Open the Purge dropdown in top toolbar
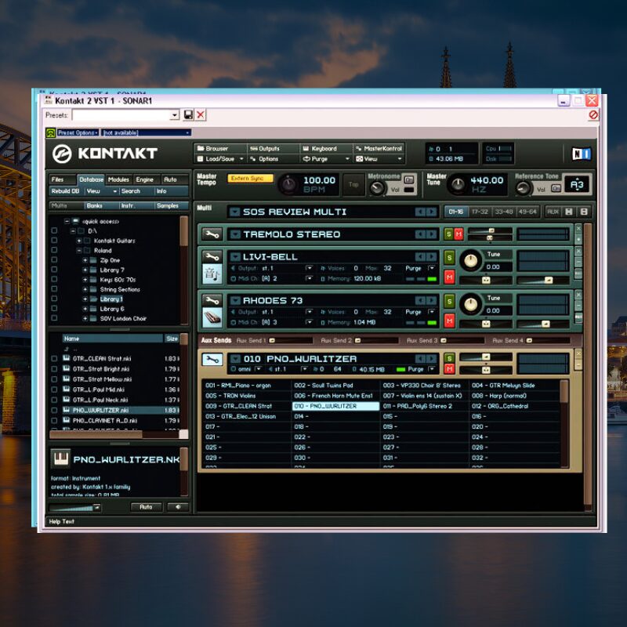Image resolution: width=627 pixels, height=627 pixels. [x=326, y=159]
